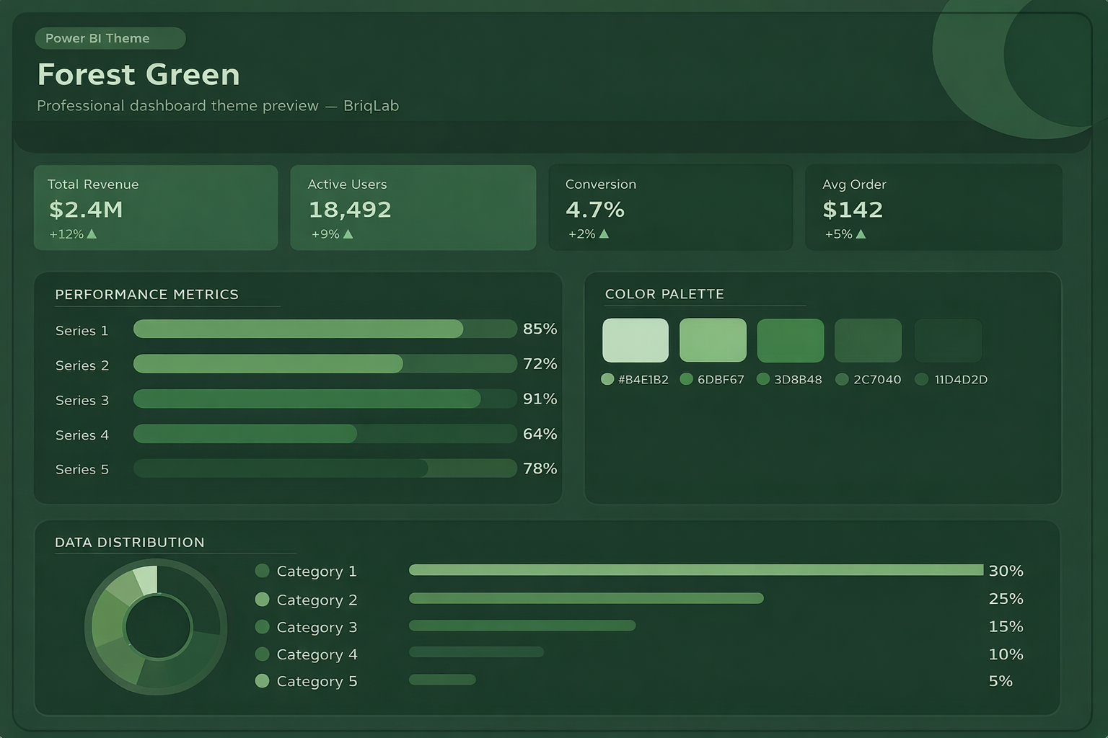Viewport: 1108px width, 738px height.
Task: Click the Series 1 bar showing 85%
Action: tap(299, 329)
